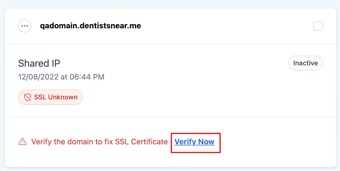Click the crossed-out shield icon in the SSL badge
The image size is (340, 171).
(27, 97)
